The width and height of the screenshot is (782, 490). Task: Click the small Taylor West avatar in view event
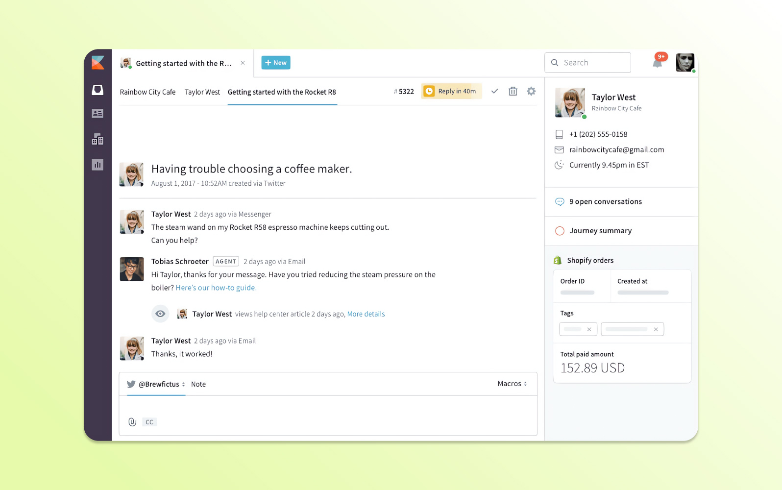click(x=182, y=314)
